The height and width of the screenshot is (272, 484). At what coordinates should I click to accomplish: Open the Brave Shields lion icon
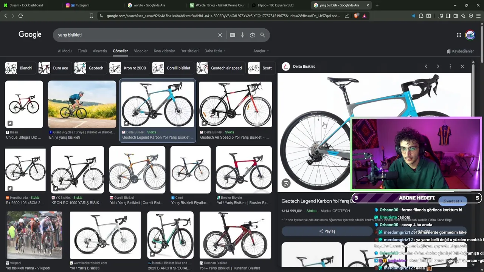356,16
